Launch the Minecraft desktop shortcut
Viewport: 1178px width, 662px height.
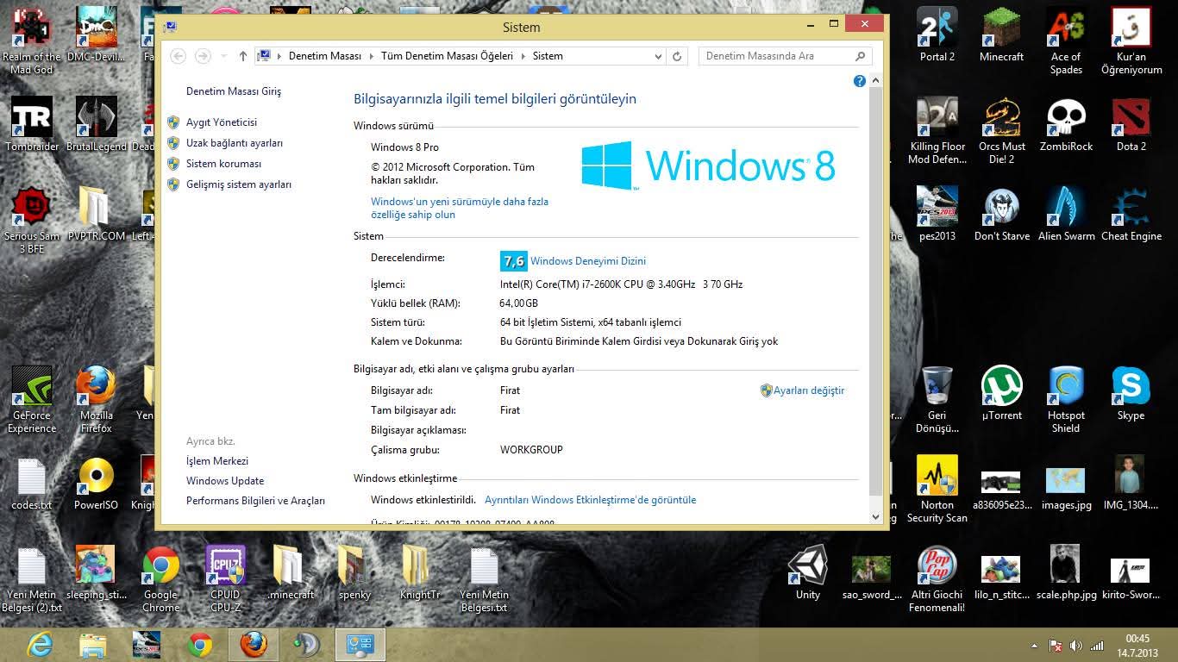1001,35
